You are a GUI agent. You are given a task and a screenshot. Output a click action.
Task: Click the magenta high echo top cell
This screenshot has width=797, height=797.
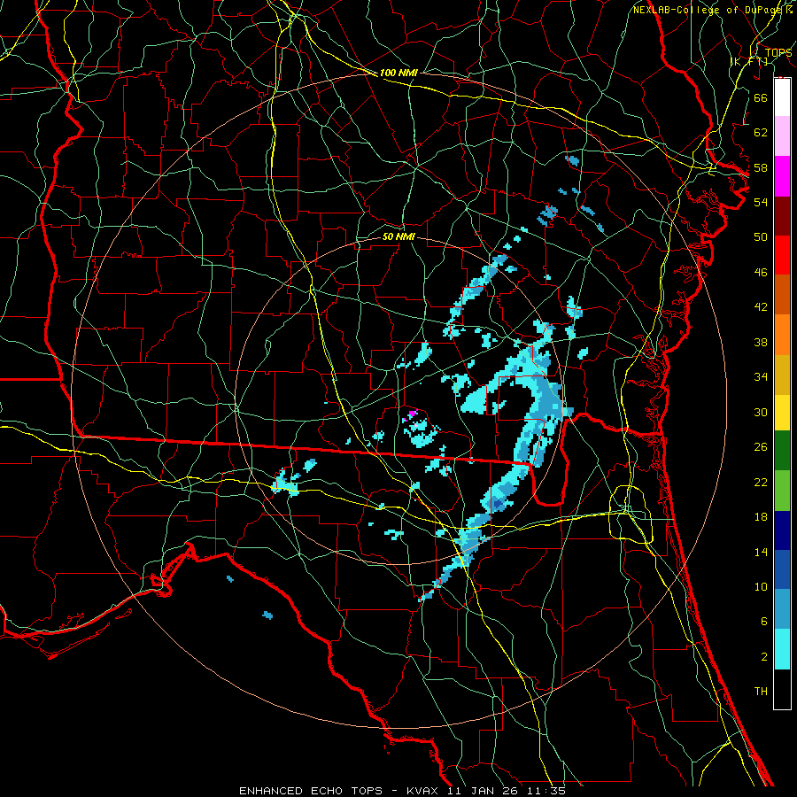(412, 414)
